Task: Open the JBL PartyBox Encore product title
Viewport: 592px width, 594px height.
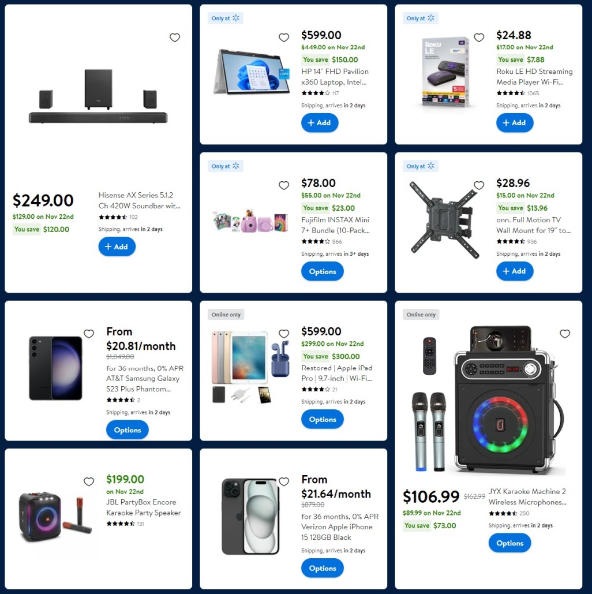Action: coord(144,507)
